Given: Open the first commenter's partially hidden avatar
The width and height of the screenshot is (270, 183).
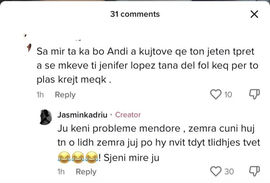Looking at the screenshot, I should (x=28, y=47).
